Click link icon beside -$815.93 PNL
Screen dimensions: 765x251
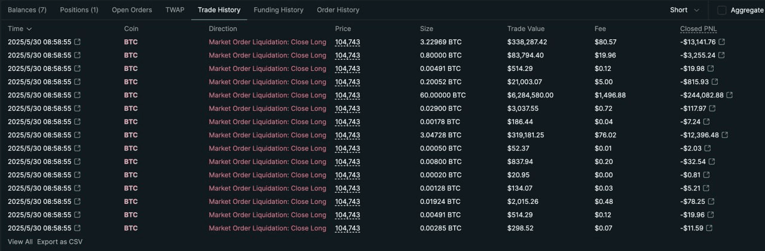click(x=714, y=82)
